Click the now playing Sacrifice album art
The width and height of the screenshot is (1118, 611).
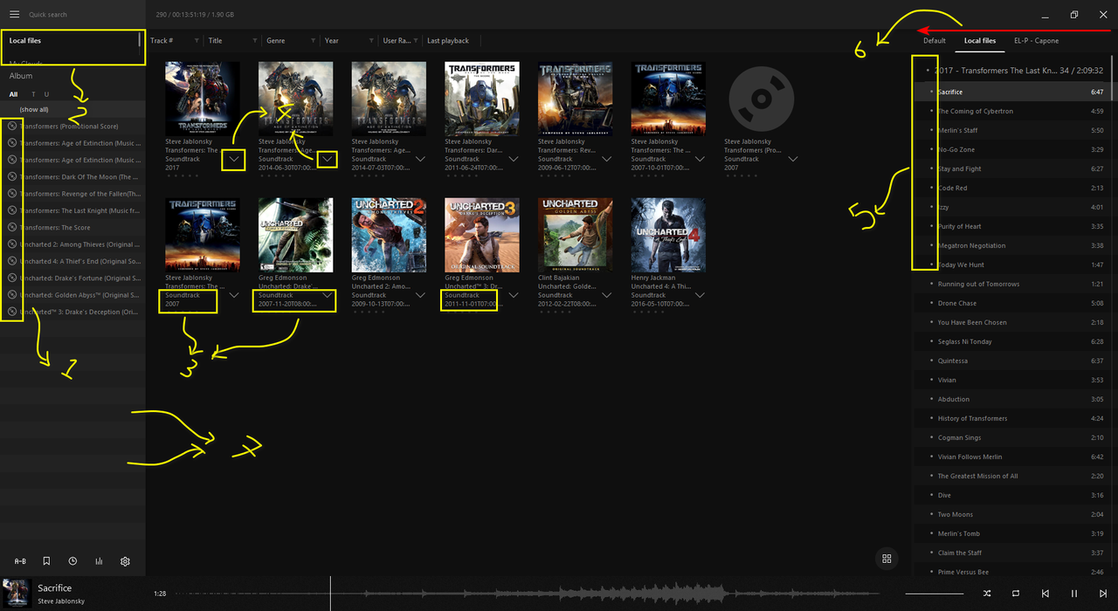tap(17, 593)
